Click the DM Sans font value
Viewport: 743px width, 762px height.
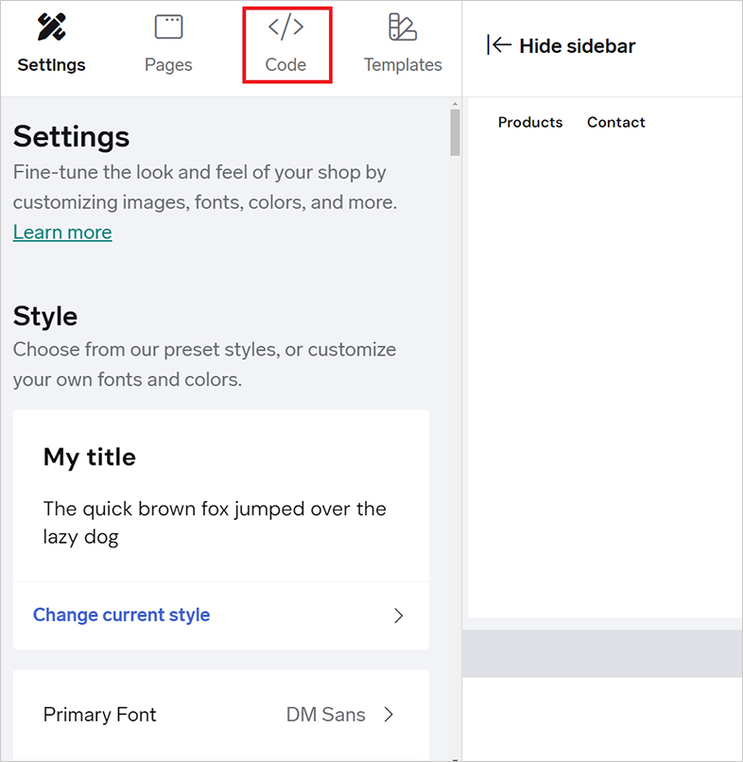[x=325, y=715]
